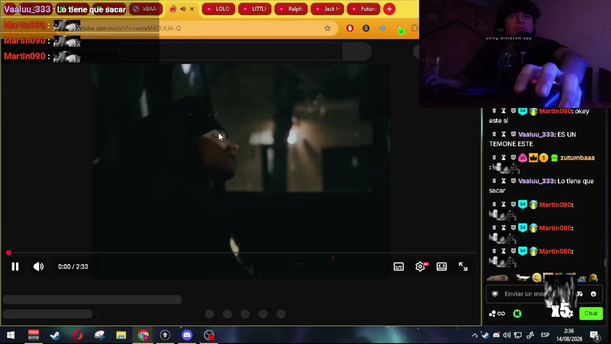Seek using the red video progress bar handle

pos(9,253)
